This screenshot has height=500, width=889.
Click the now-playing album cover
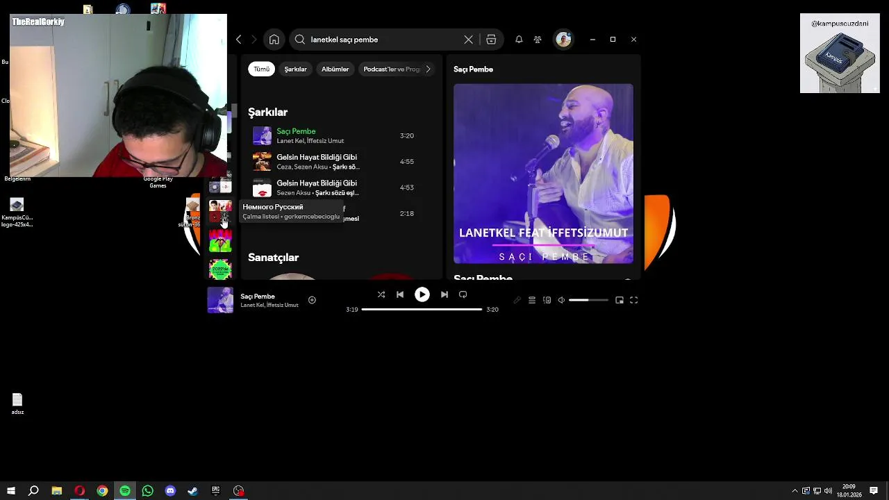click(x=220, y=300)
